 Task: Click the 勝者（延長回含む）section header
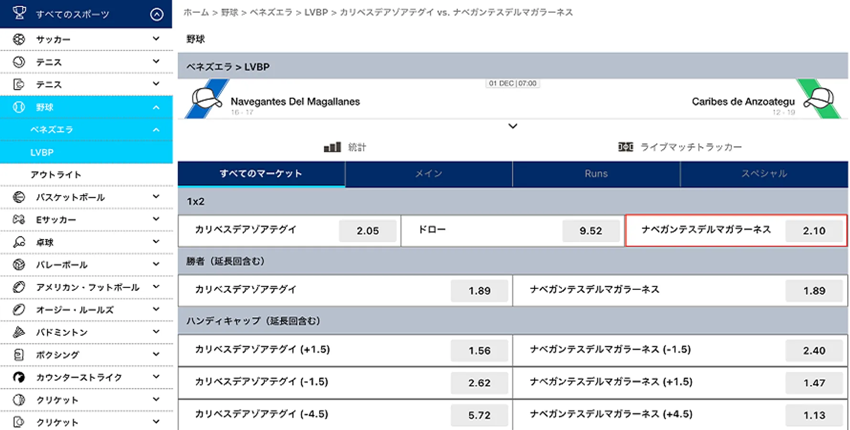[513, 261]
